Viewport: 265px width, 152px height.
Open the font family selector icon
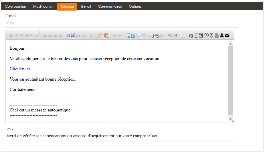point(68,35)
